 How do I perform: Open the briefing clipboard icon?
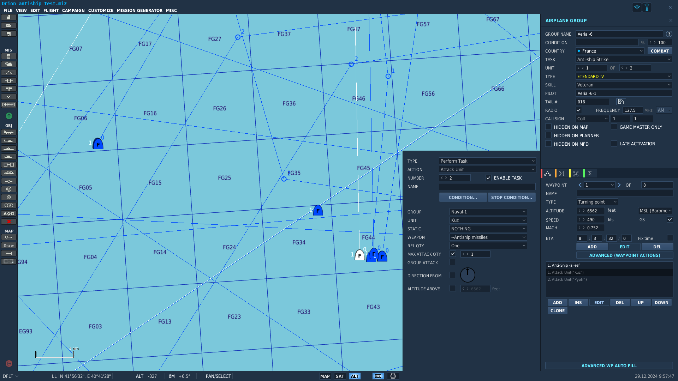(9, 56)
